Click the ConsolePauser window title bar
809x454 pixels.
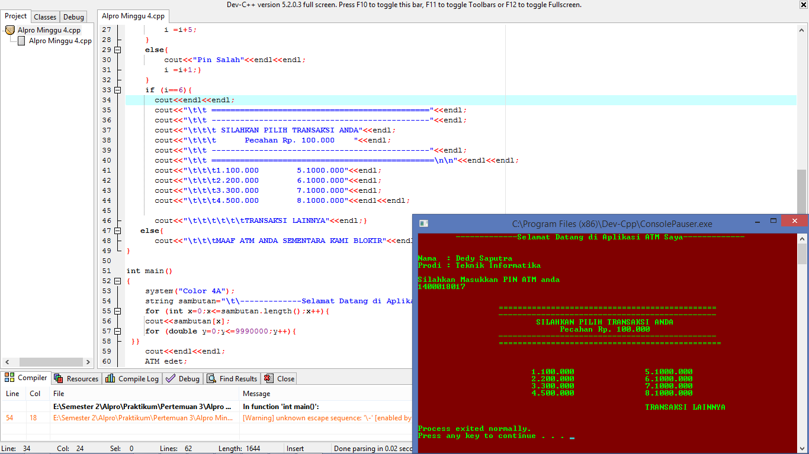(612, 224)
